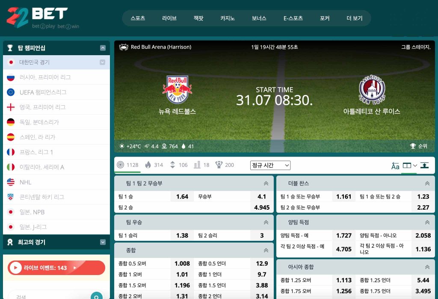Click the Aa font size icon
This screenshot has width=438, height=299.
395,166
